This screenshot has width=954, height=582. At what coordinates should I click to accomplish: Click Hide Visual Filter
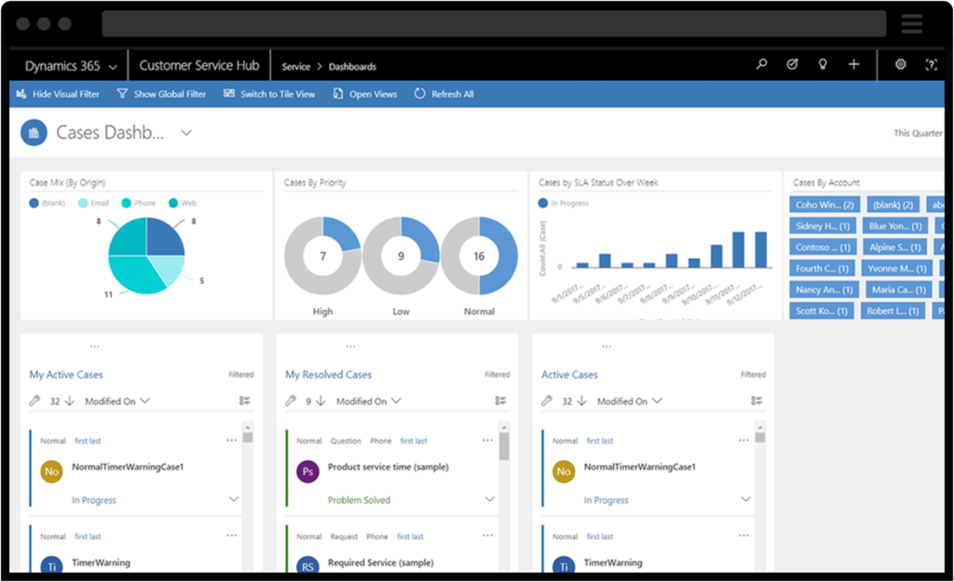click(x=58, y=94)
